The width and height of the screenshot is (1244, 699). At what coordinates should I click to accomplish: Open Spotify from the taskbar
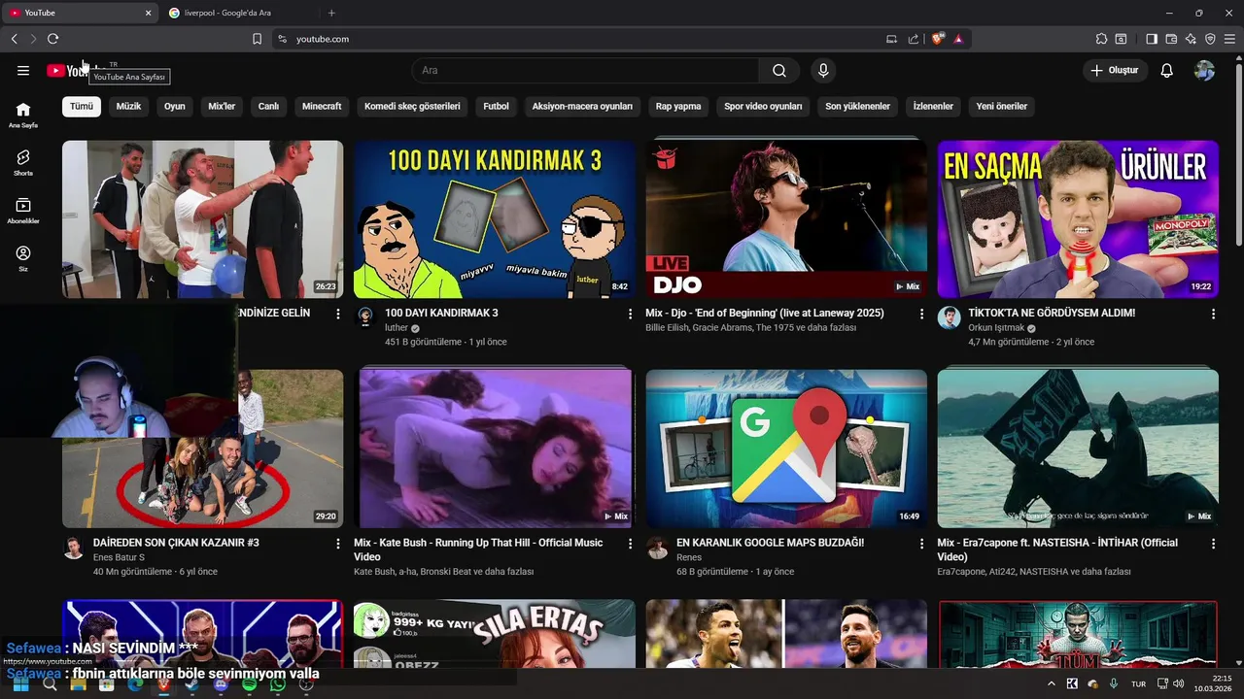point(249,684)
